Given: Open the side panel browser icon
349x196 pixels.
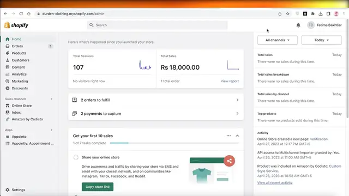Looking at the screenshot, I should coord(328,14).
